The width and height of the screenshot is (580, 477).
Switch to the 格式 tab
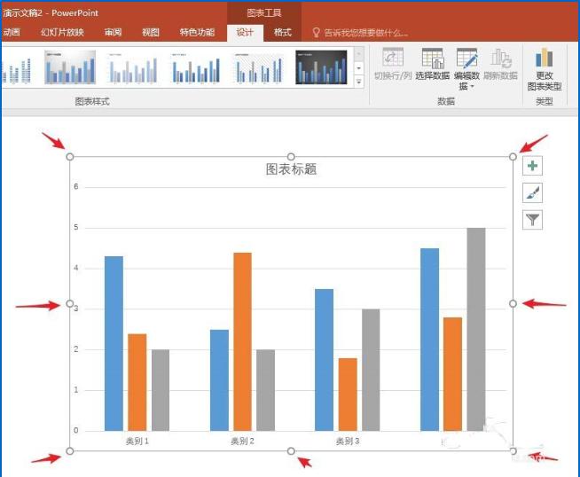coord(283,33)
